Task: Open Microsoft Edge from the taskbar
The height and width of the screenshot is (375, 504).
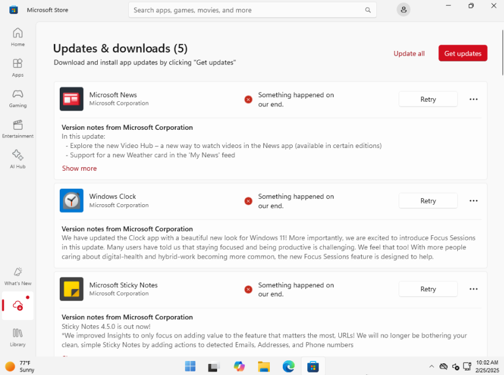Action: pyautogui.click(x=289, y=366)
